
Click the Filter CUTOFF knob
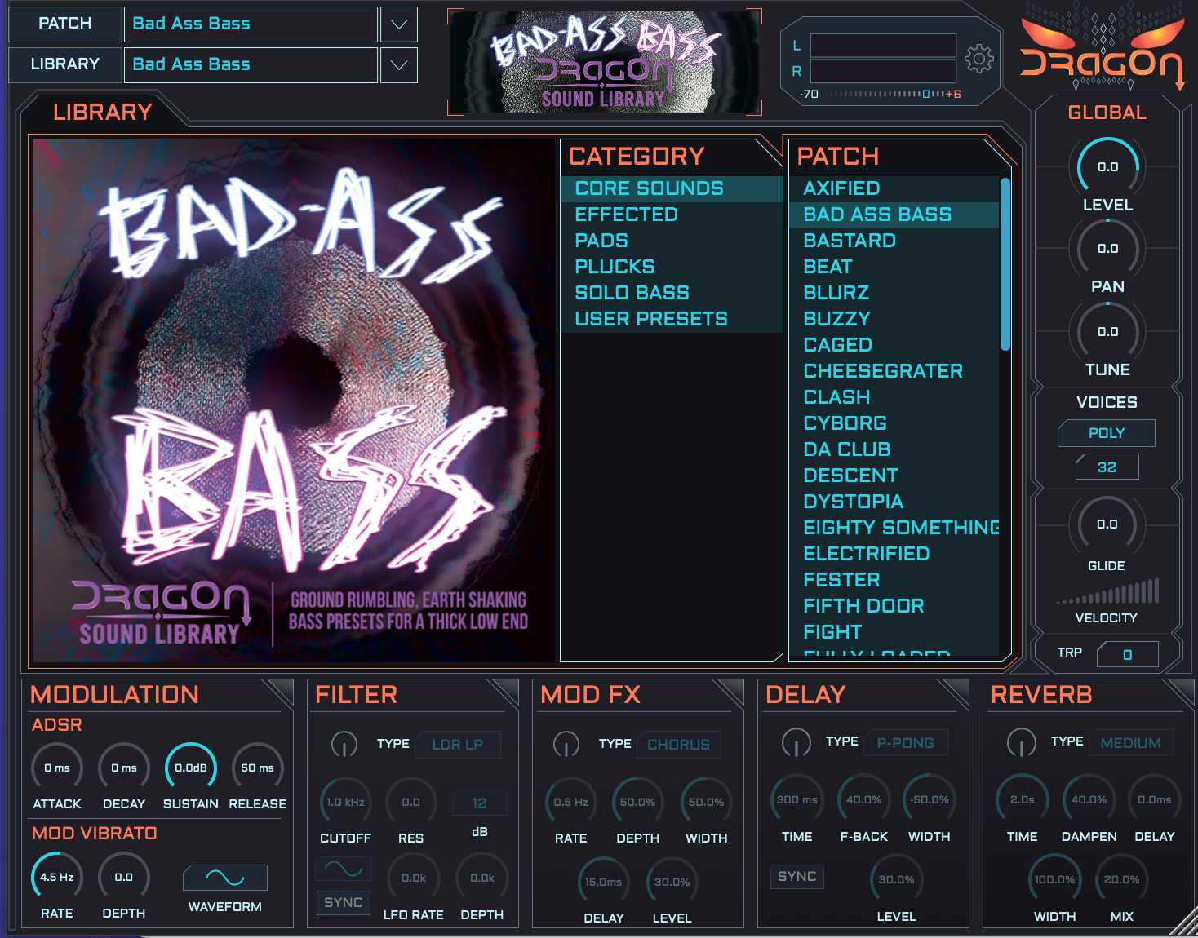pos(346,803)
